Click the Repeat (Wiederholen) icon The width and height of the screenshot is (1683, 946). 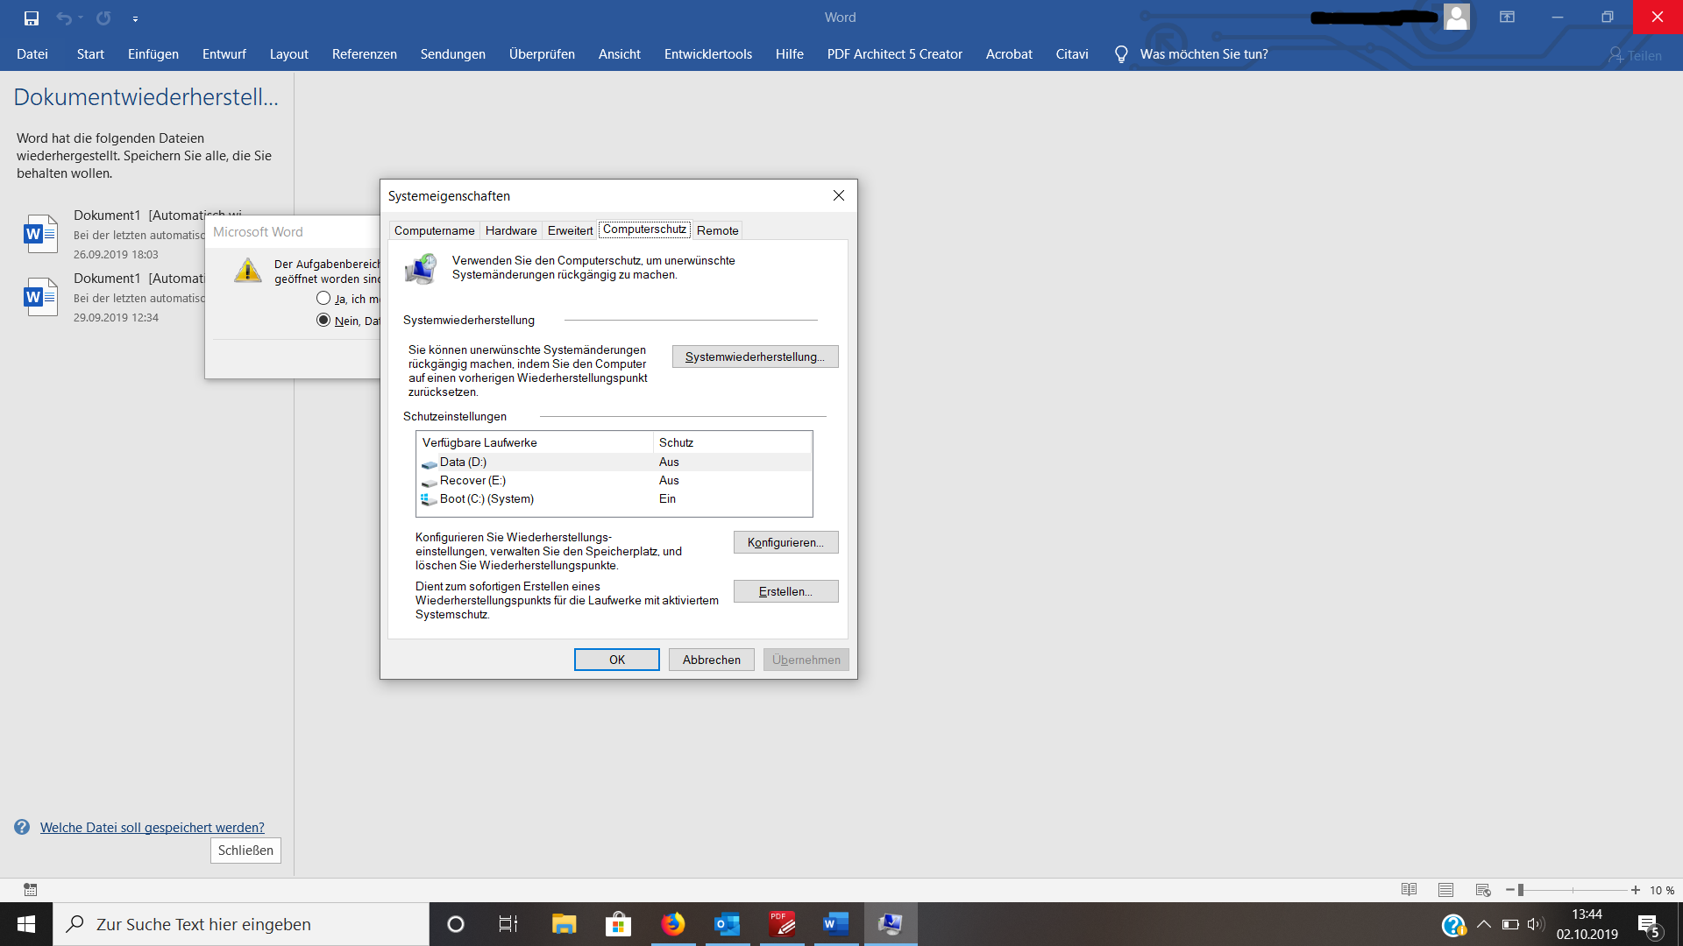pos(104,17)
